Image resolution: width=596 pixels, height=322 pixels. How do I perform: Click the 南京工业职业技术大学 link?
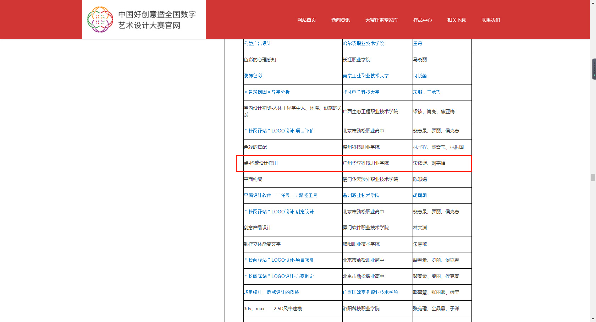pos(365,76)
